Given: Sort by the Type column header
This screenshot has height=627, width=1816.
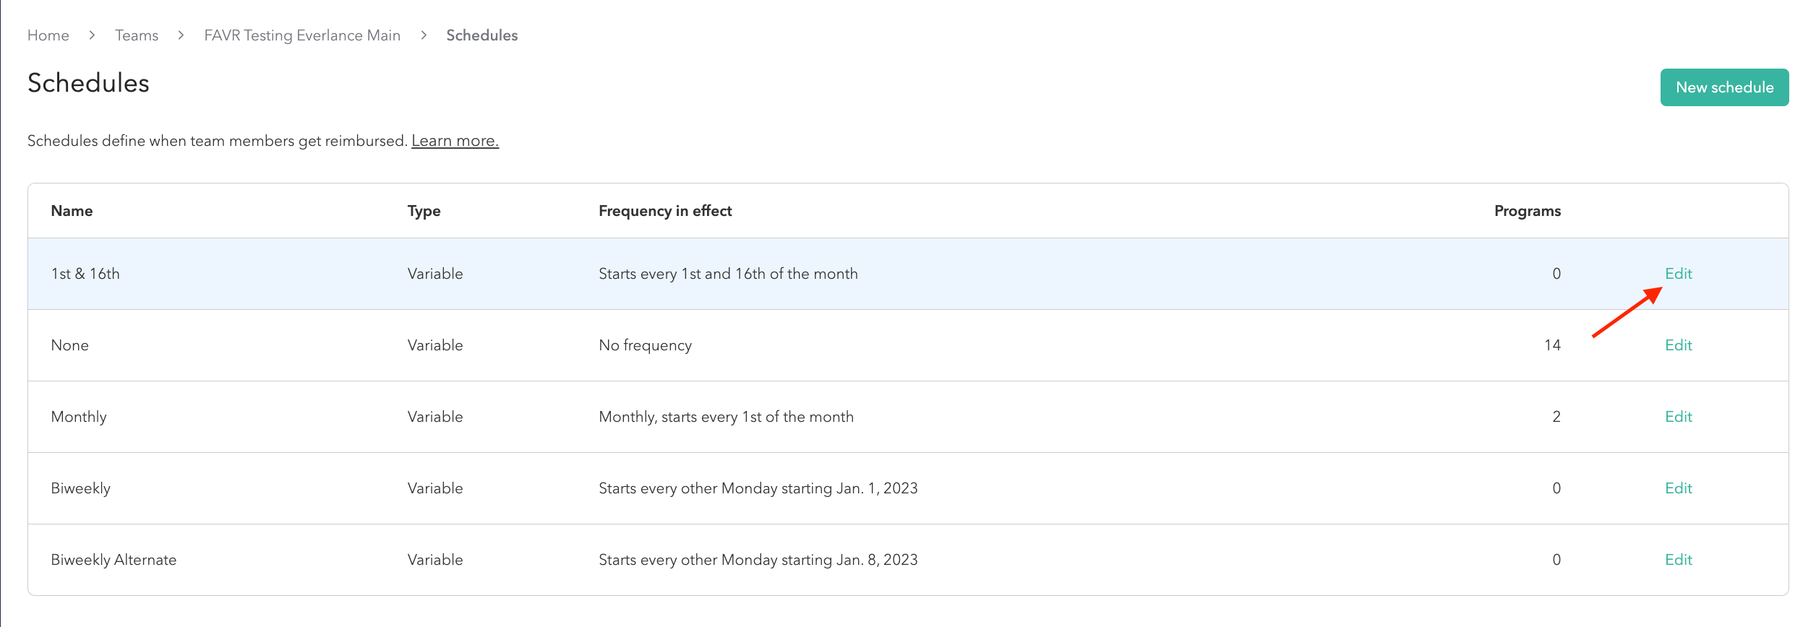Looking at the screenshot, I should (x=424, y=210).
